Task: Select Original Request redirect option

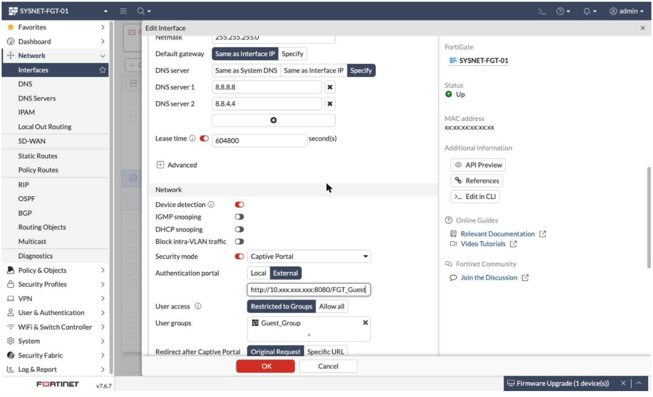Action: (275, 352)
